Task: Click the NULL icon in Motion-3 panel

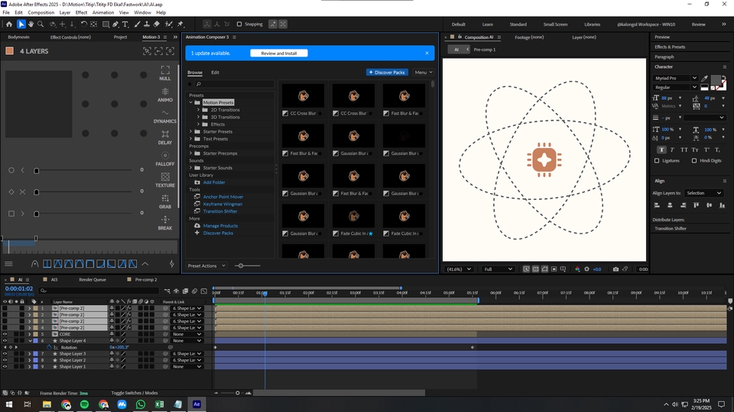Action: coord(165,70)
